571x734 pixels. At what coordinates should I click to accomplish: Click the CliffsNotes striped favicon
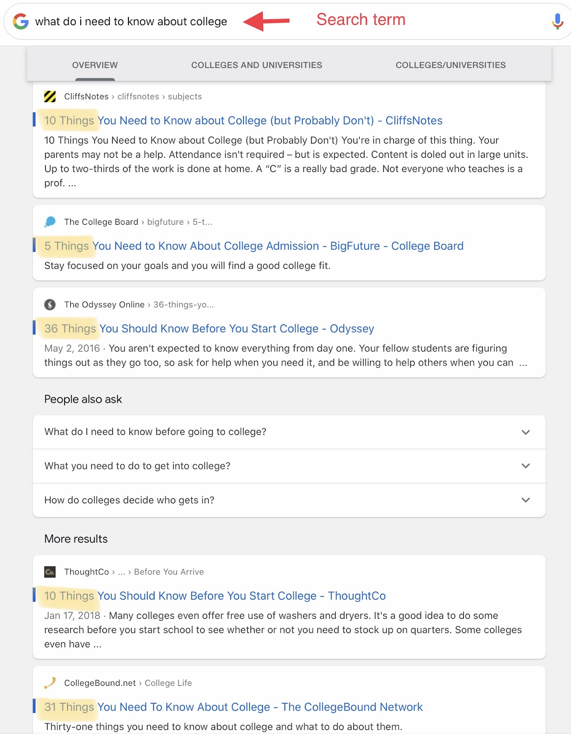click(50, 96)
